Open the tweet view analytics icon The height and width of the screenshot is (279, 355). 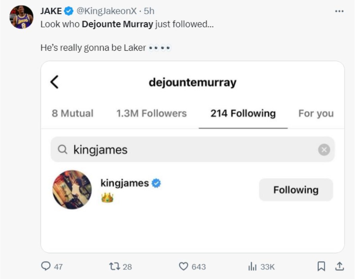252,266
